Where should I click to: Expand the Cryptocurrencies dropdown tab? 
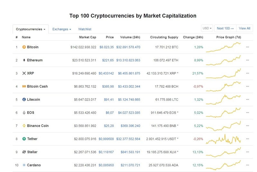(31, 29)
